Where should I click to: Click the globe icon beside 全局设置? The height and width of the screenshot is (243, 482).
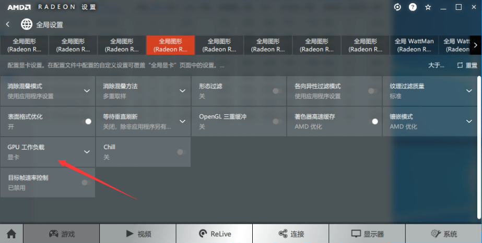[x=27, y=24]
